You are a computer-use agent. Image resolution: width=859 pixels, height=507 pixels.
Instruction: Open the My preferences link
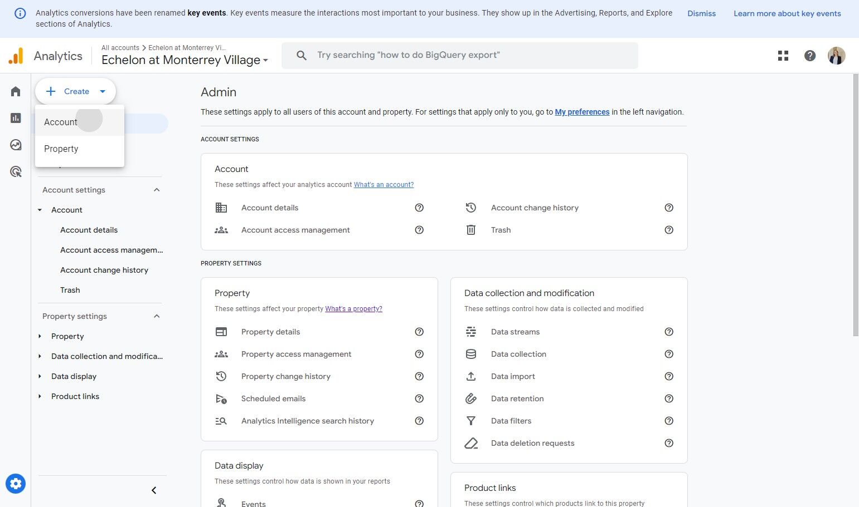[x=582, y=112]
